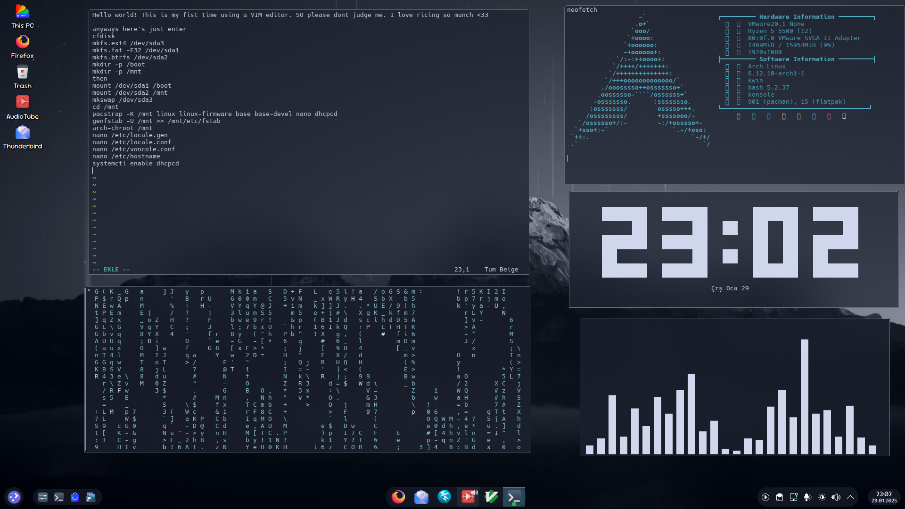Viewport: 905px width, 509px height.
Task: Click the '23,1' cursor position in Vim
Action: [x=462, y=270]
